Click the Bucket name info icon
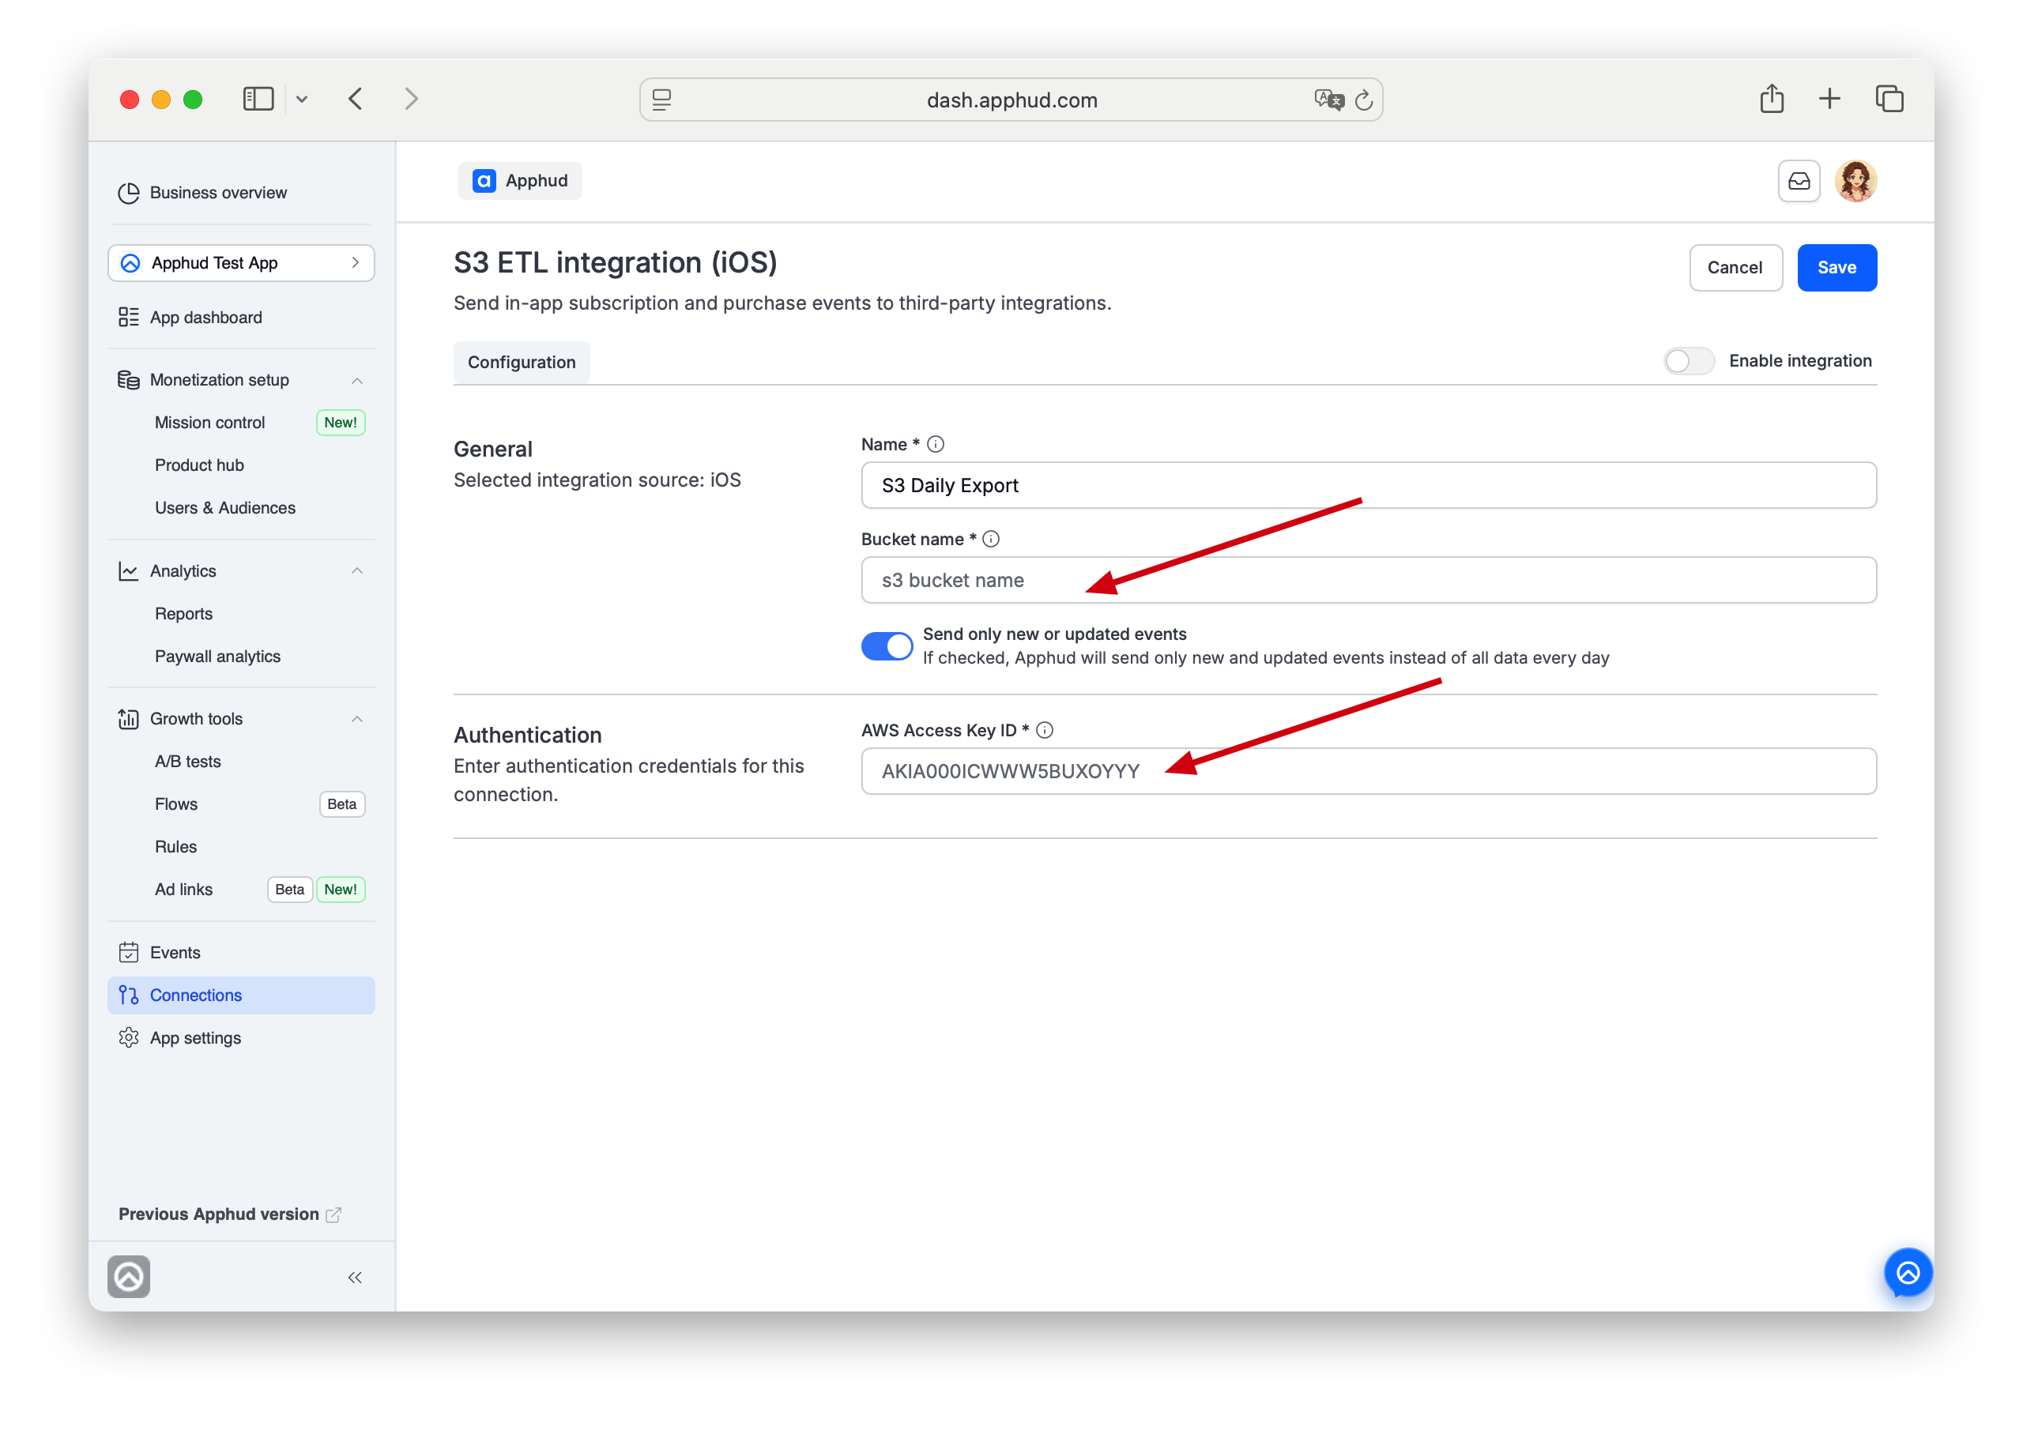Viewport: 2023px width, 1430px height. click(x=991, y=540)
